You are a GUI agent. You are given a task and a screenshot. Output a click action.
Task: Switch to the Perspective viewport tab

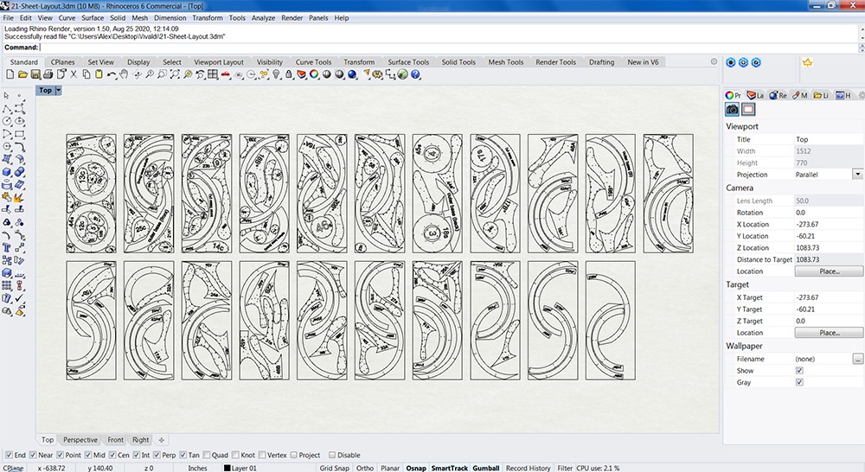coord(80,440)
